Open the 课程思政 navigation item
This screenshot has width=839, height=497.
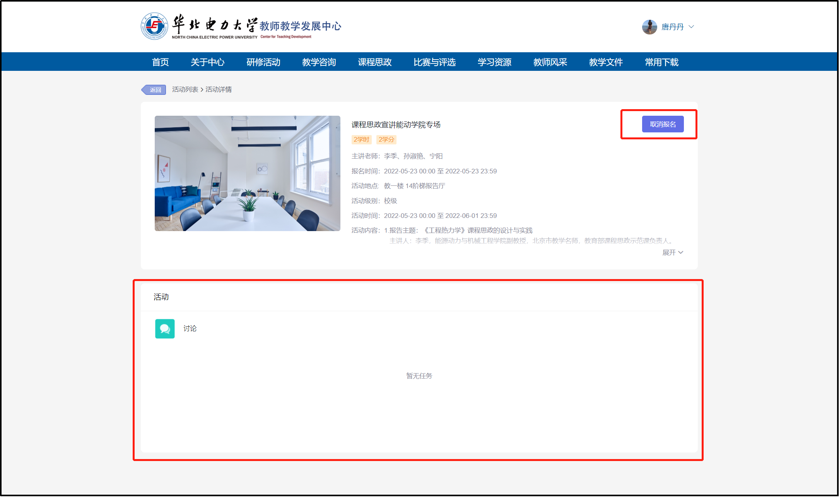(x=374, y=62)
